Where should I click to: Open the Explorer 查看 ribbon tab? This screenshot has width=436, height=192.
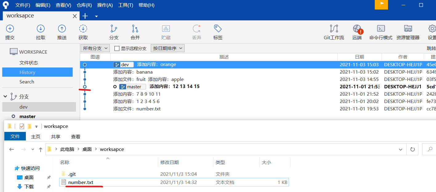tap(76, 136)
